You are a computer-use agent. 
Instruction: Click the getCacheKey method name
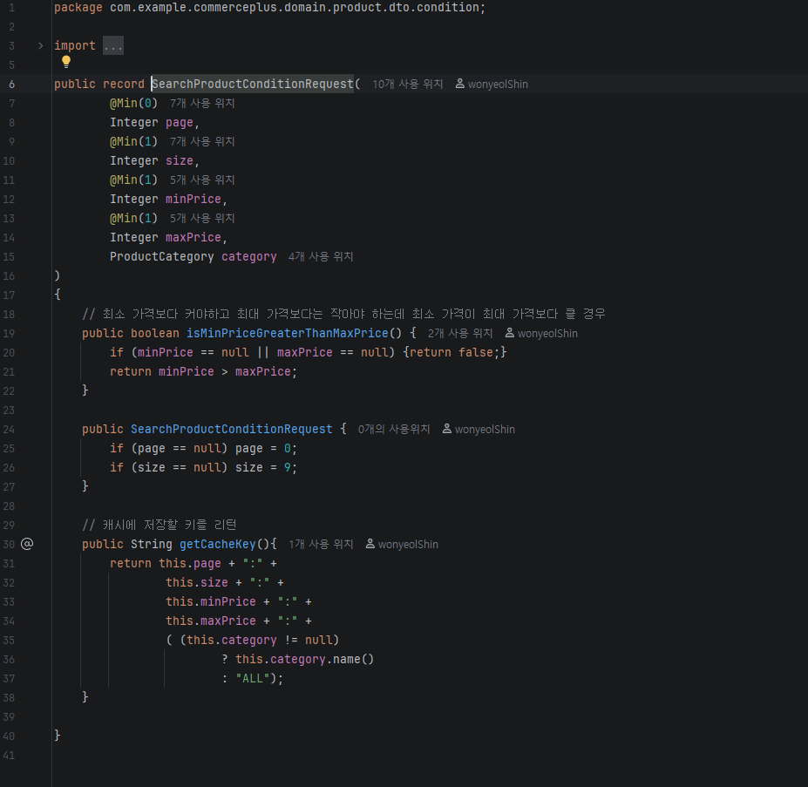[217, 544]
